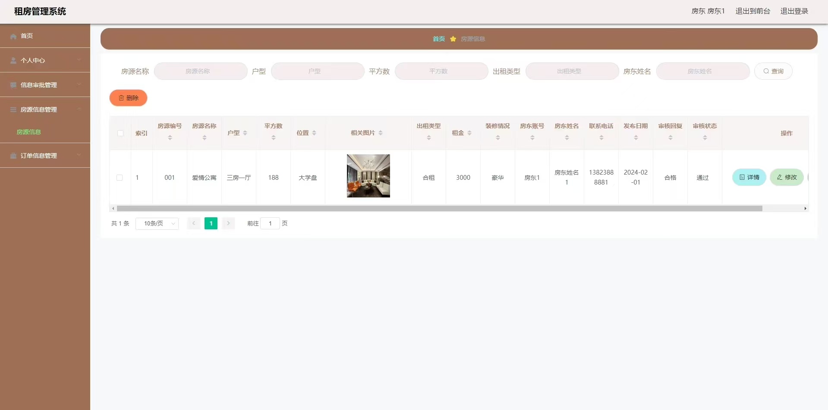Click the right arrow of horizontal scrollbar
Image resolution: width=828 pixels, height=410 pixels.
click(805, 209)
